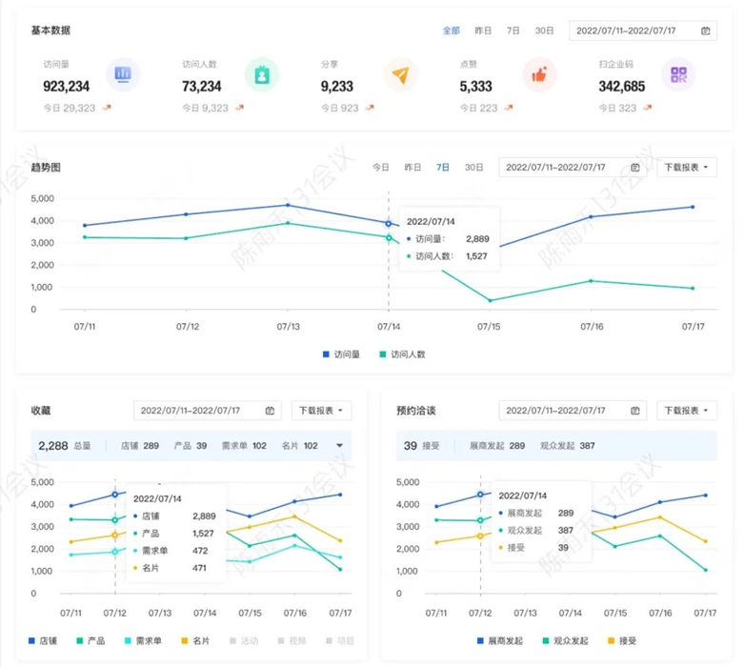Click the 访问量 monitor icon
The height and width of the screenshot is (667, 744).
(x=123, y=74)
